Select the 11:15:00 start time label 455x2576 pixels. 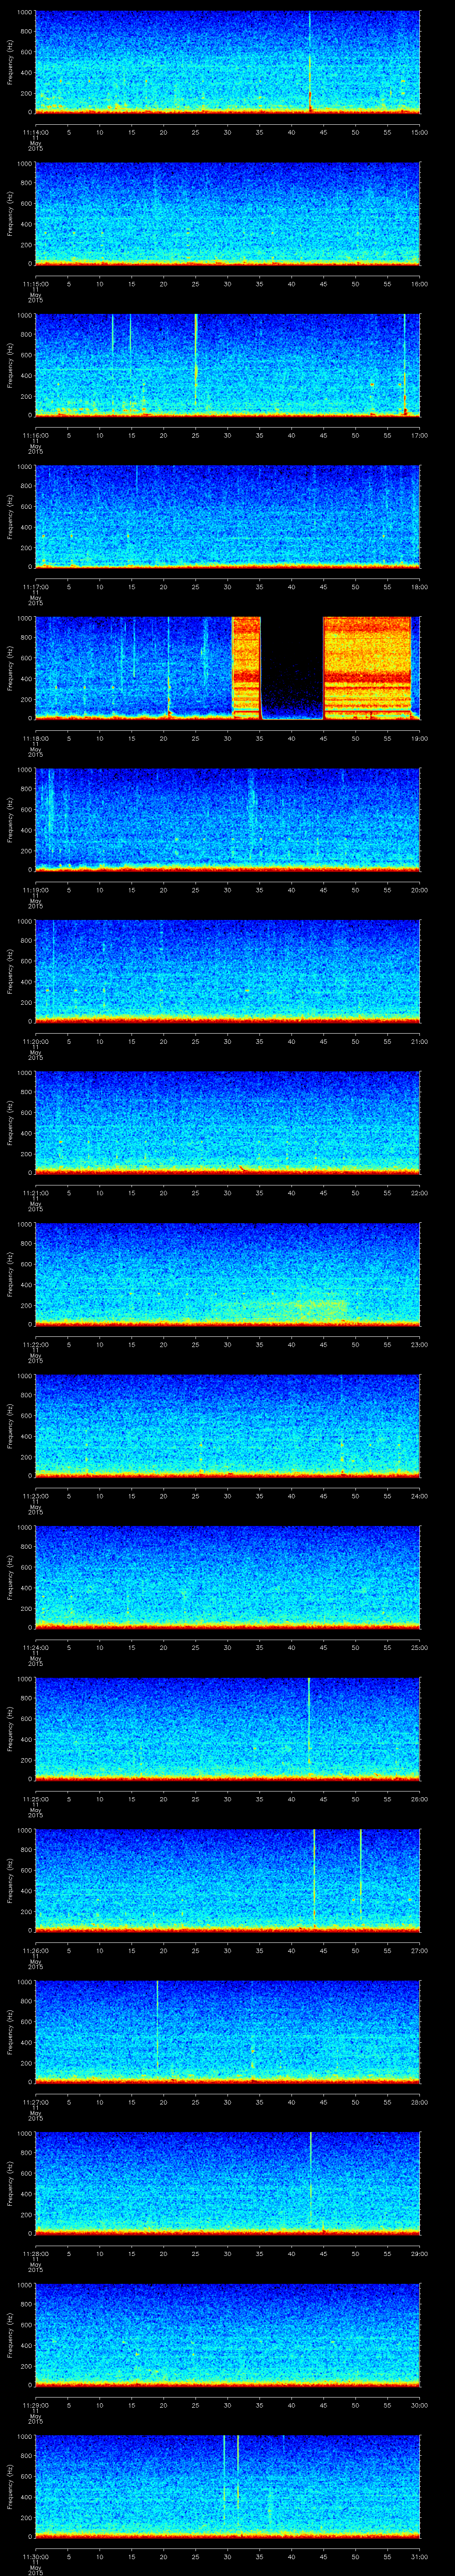click(35, 284)
